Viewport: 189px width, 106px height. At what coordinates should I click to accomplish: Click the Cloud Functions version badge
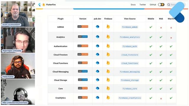point(83,63)
